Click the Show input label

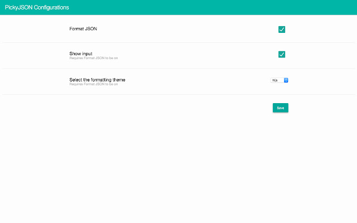pos(81,54)
